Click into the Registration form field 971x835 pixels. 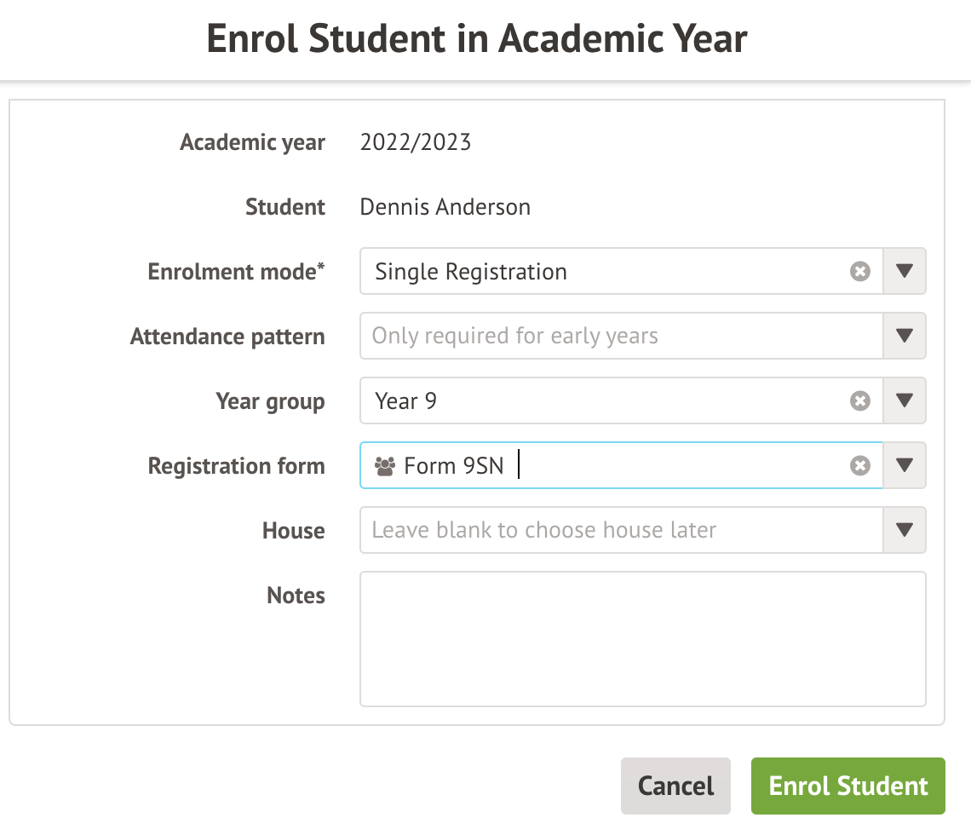[x=621, y=465]
